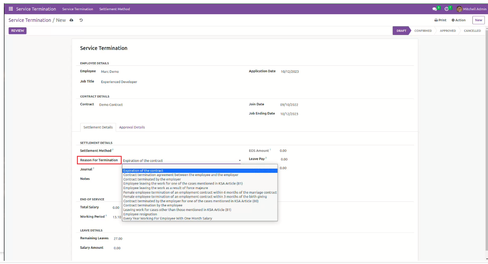Click the Application Date field
488x264 pixels.
290,72
